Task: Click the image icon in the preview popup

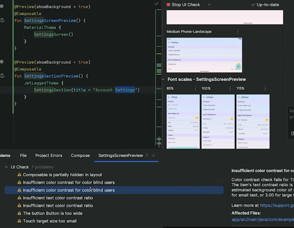Action: coord(292,133)
